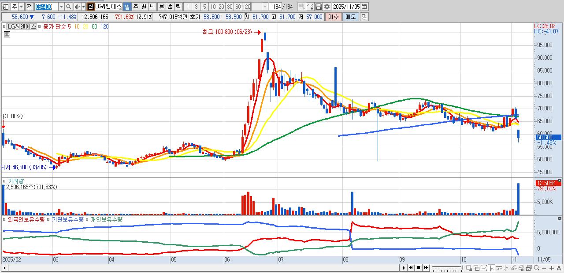Click the vertical-line indicator icon at bottom
Viewport: 564px width, 273px height.
[x=507, y=268]
